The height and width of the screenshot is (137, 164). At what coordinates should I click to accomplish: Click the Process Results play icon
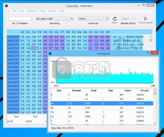pos(146,19)
